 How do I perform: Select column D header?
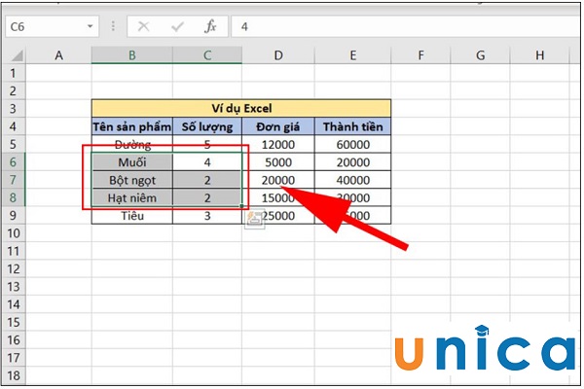point(278,55)
